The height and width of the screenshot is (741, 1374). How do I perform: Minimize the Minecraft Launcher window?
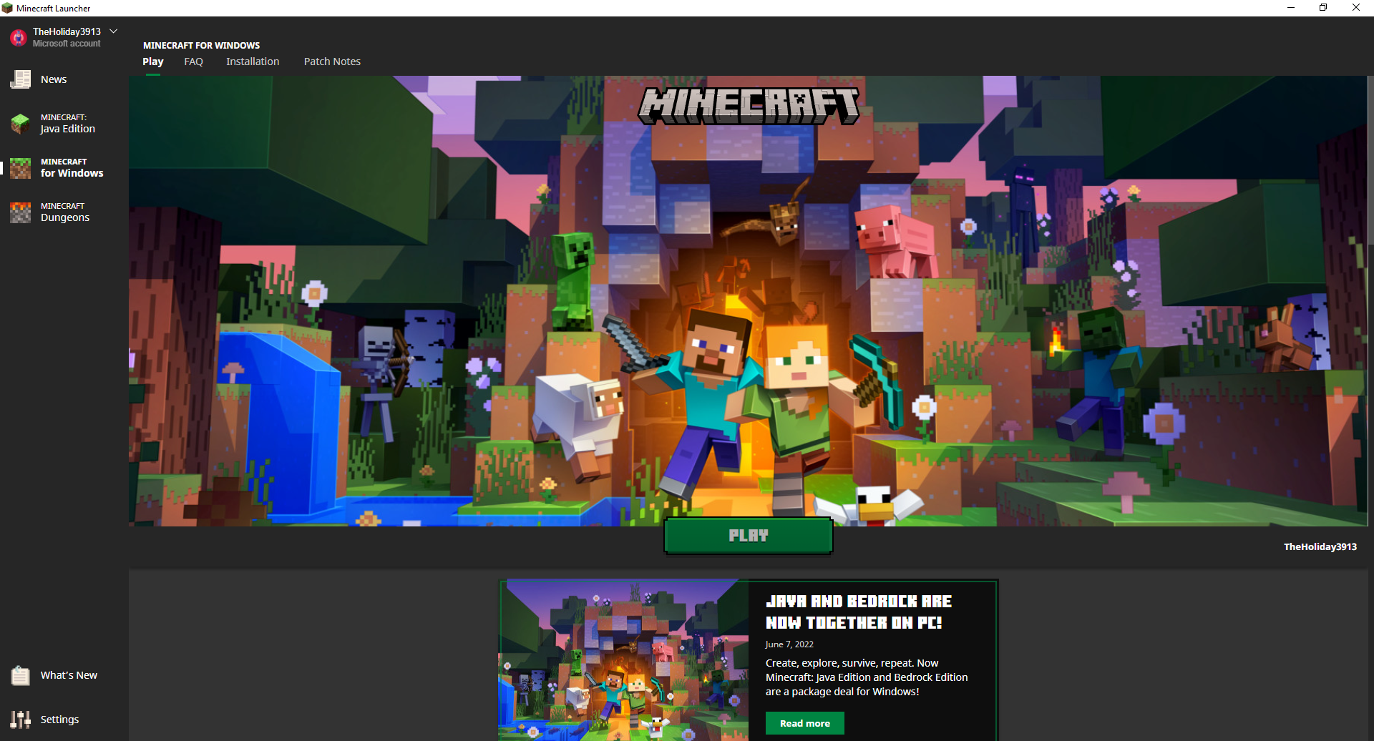tap(1291, 8)
